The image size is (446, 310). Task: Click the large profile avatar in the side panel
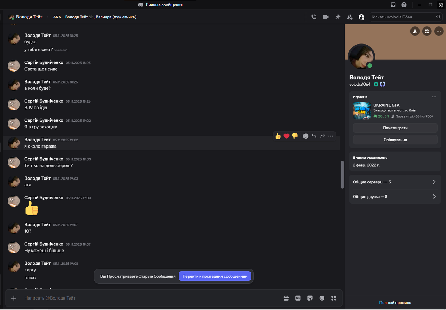(362, 57)
